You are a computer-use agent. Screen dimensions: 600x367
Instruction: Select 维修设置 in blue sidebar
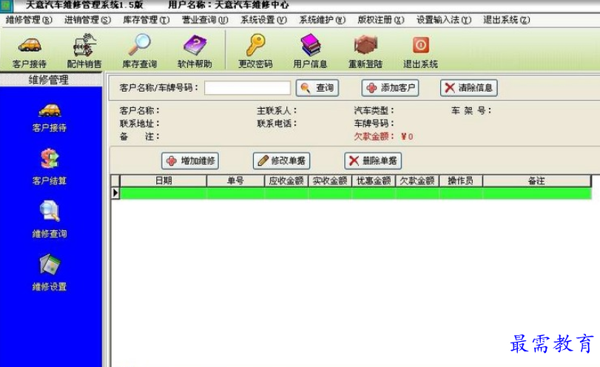point(50,273)
